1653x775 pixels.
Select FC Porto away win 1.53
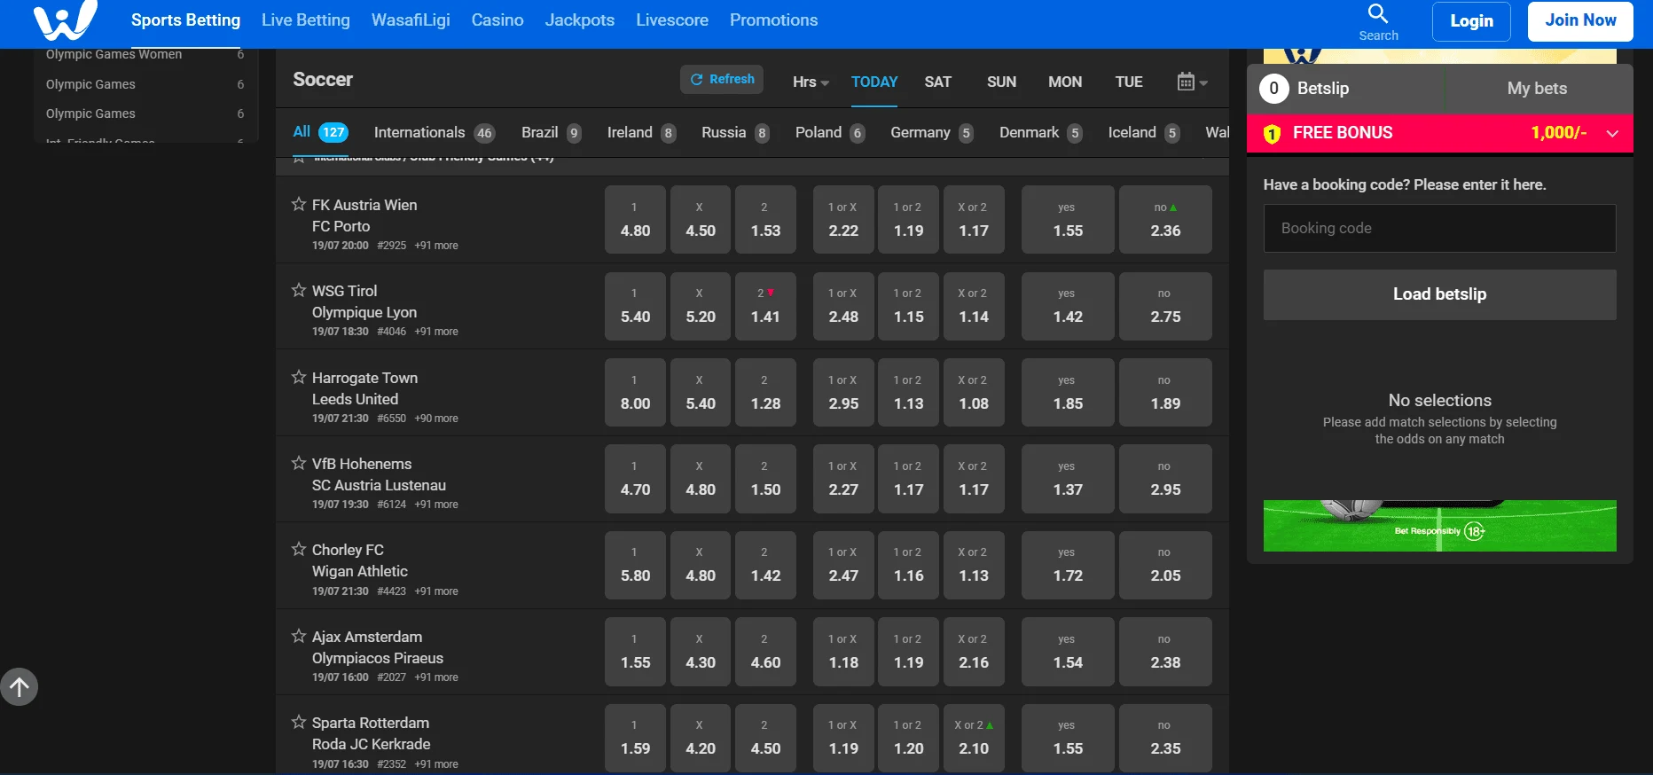765,220
